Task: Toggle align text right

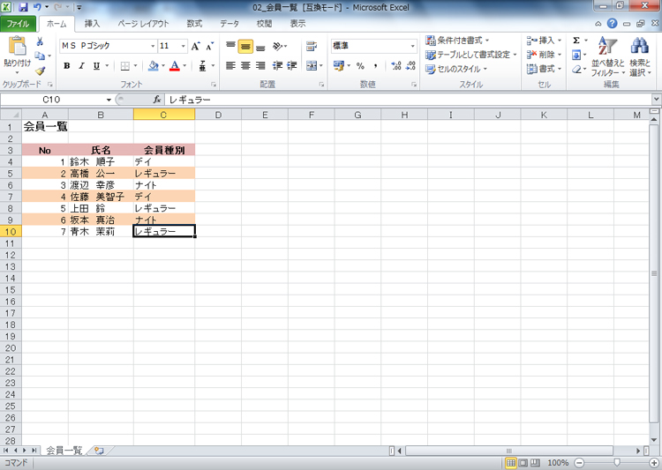Action: [x=260, y=66]
